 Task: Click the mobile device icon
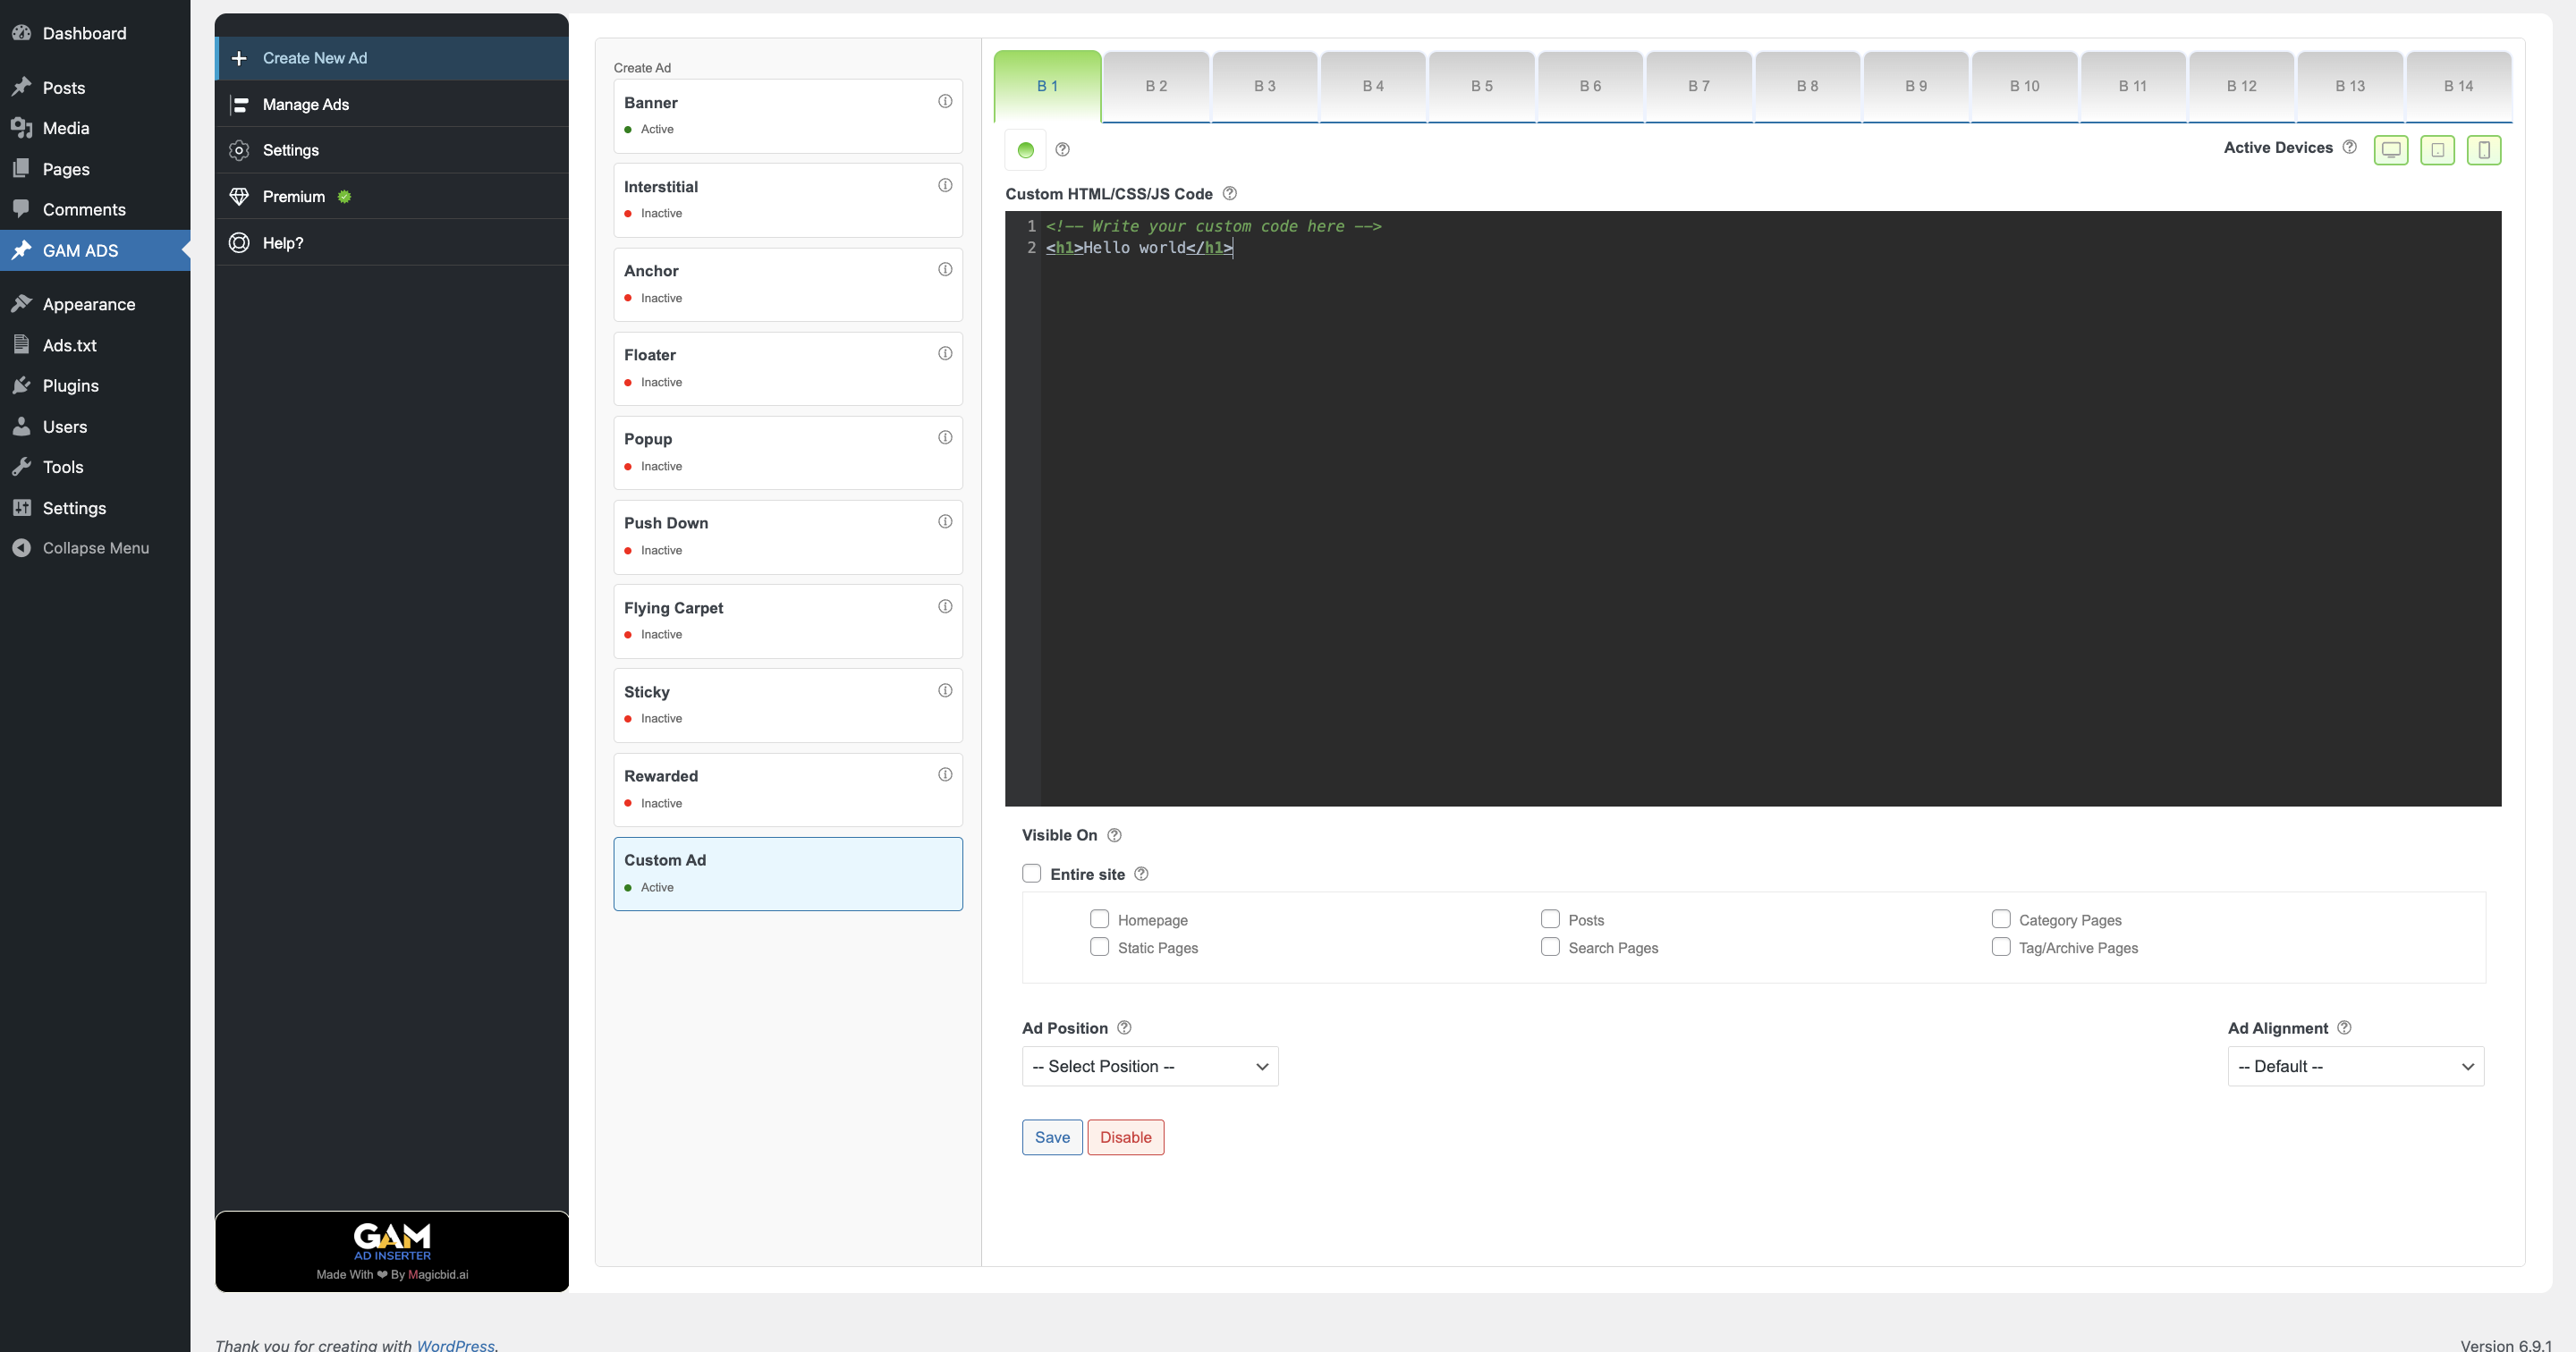tap(2483, 150)
